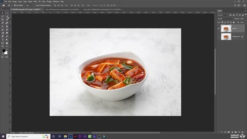Select Layer 1 thumbnail
This screenshot has height=139, width=247.
(x=226, y=29)
